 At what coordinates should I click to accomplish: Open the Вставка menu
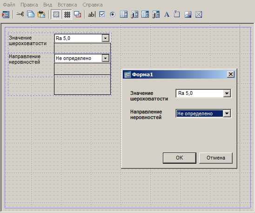coord(67,5)
